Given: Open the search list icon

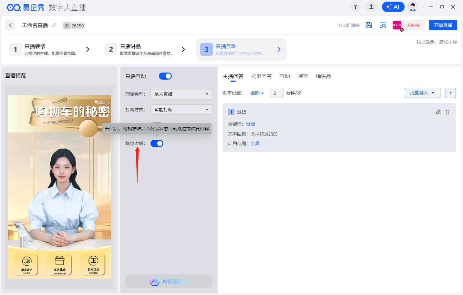Looking at the screenshot, I should click(383, 25).
